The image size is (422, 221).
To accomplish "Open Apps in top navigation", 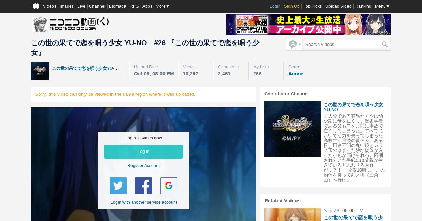I will (x=147, y=6).
